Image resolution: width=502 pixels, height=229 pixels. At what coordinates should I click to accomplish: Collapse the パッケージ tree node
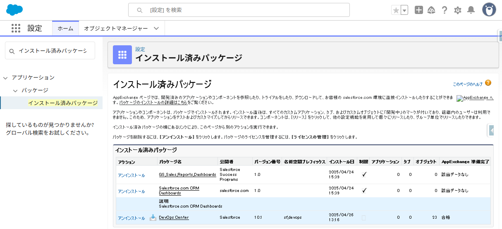(15, 91)
